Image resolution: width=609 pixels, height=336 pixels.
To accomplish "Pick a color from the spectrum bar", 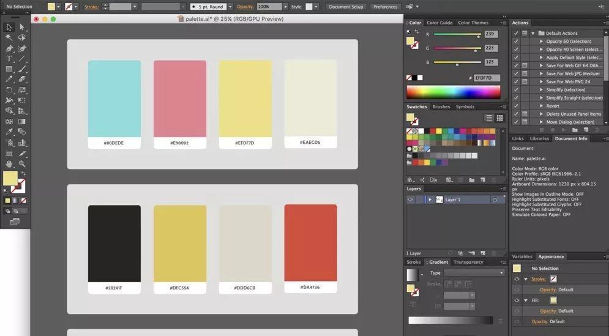I will pyautogui.click(x=454, y=92).
